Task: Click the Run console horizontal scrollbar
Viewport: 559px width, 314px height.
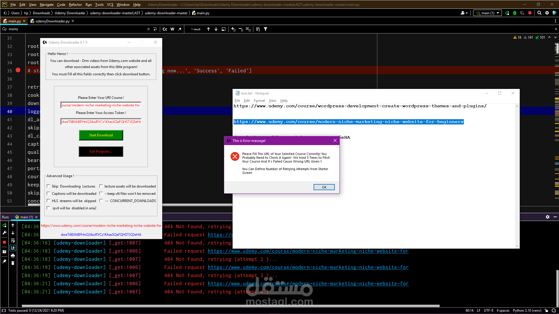Action: point(231,306)
